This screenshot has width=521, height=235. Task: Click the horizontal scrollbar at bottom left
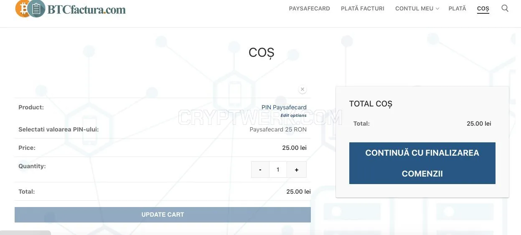(25, 232)
